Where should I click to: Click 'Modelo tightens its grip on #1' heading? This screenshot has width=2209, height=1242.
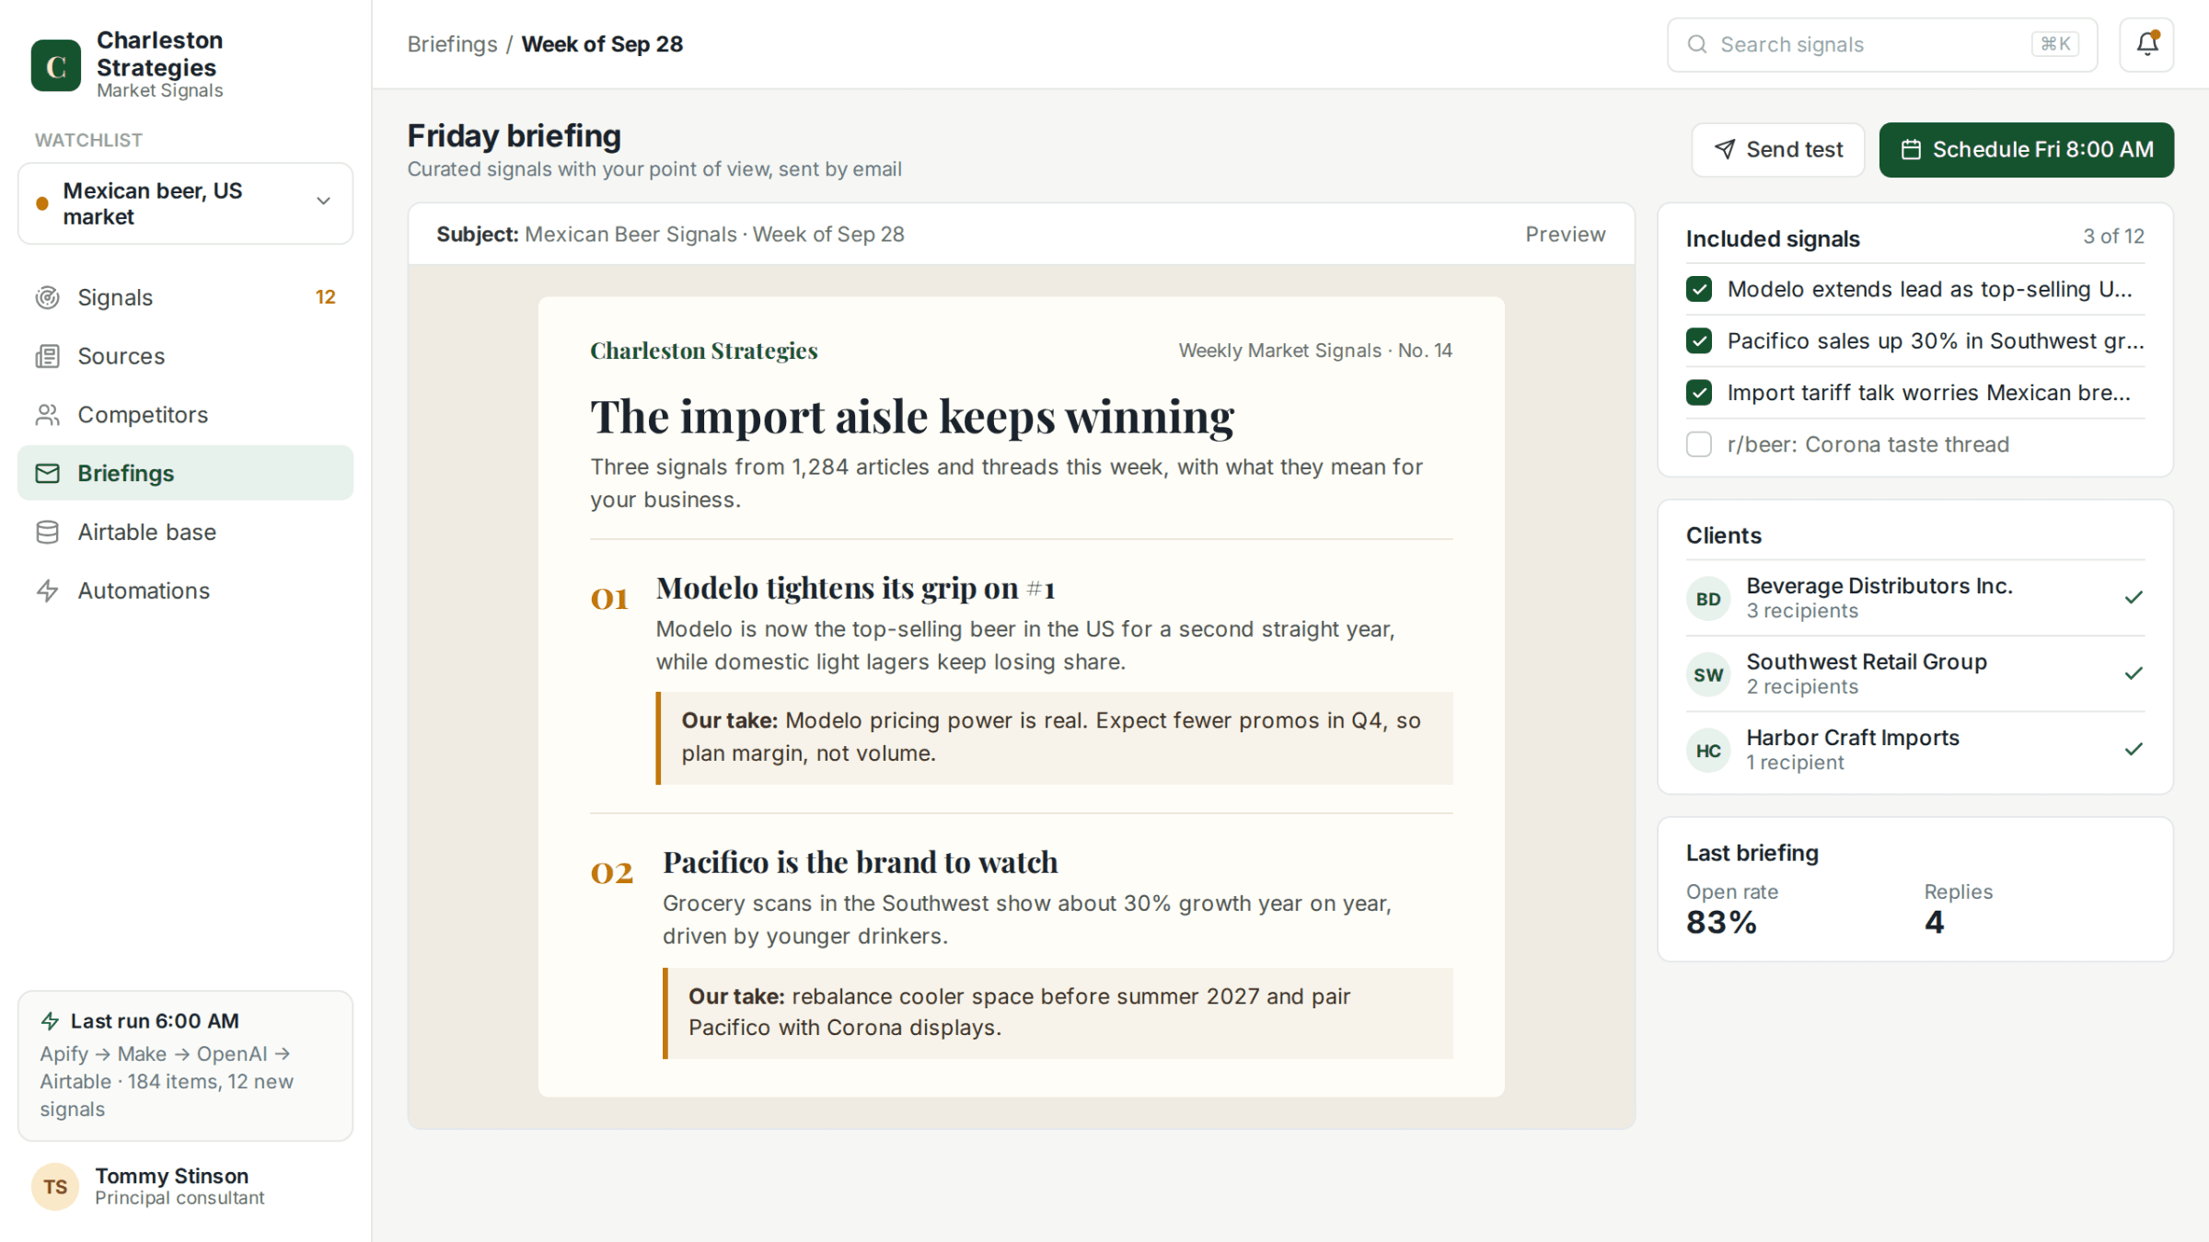pos(855,588)
